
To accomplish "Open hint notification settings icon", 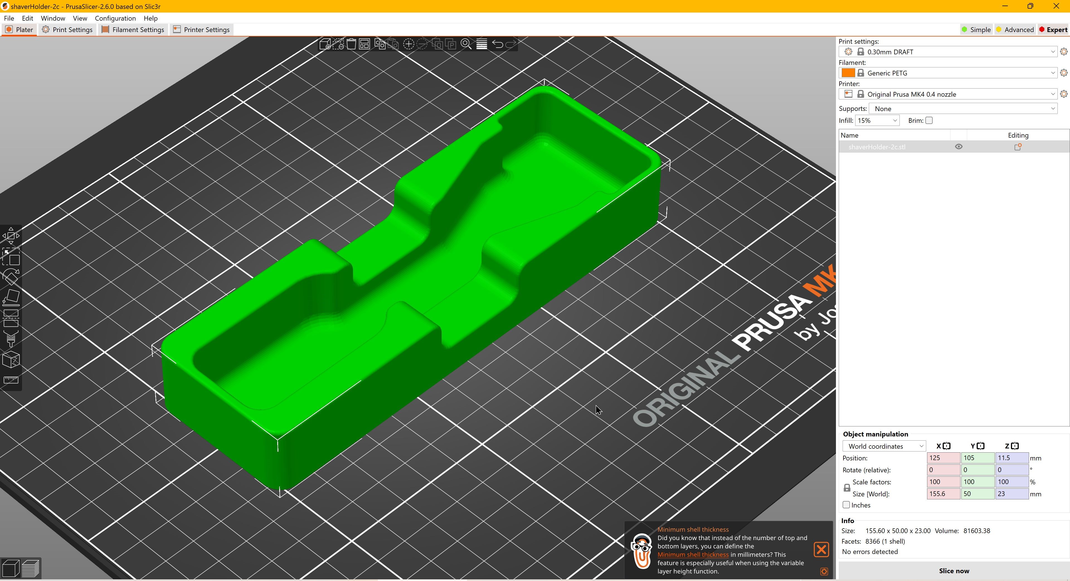I will coord(824,572).
